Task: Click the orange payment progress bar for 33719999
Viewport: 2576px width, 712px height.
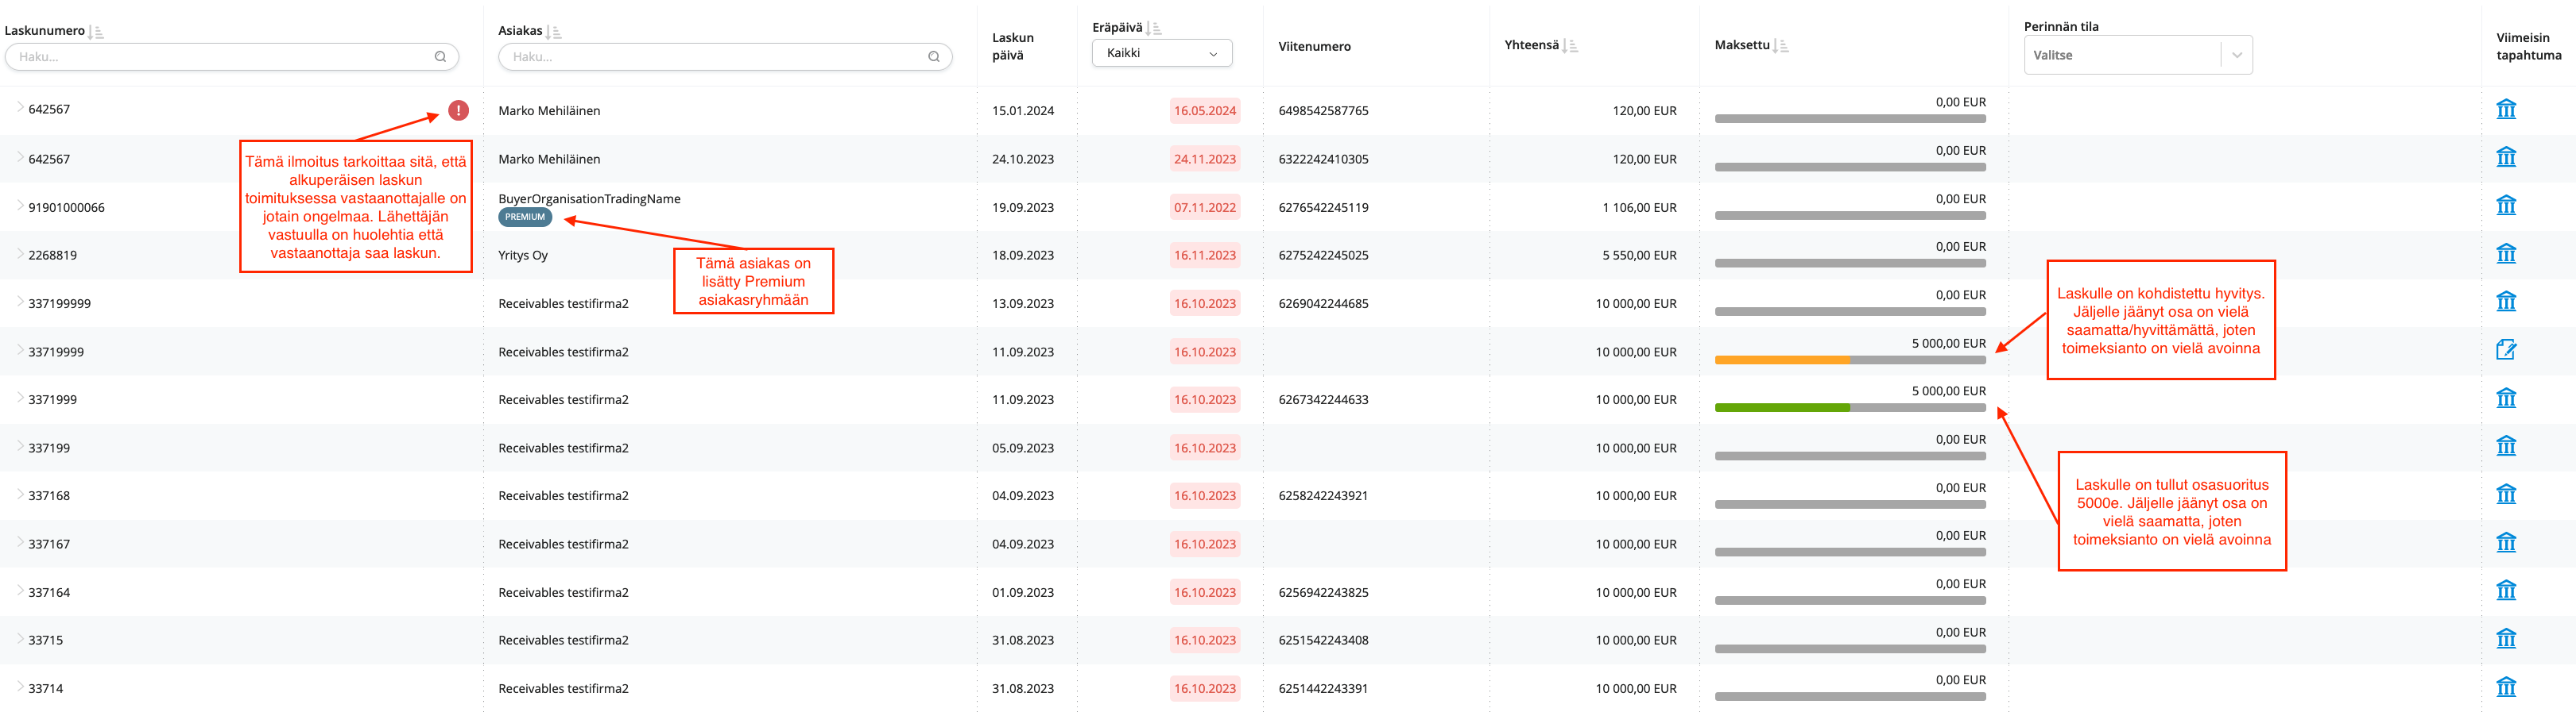Action: click(x=1782, y=360)
